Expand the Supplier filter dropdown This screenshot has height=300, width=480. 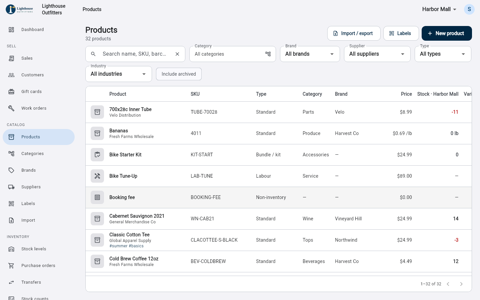click(x=377, y=54)
